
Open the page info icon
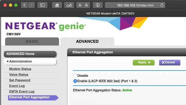coord(98,5)
